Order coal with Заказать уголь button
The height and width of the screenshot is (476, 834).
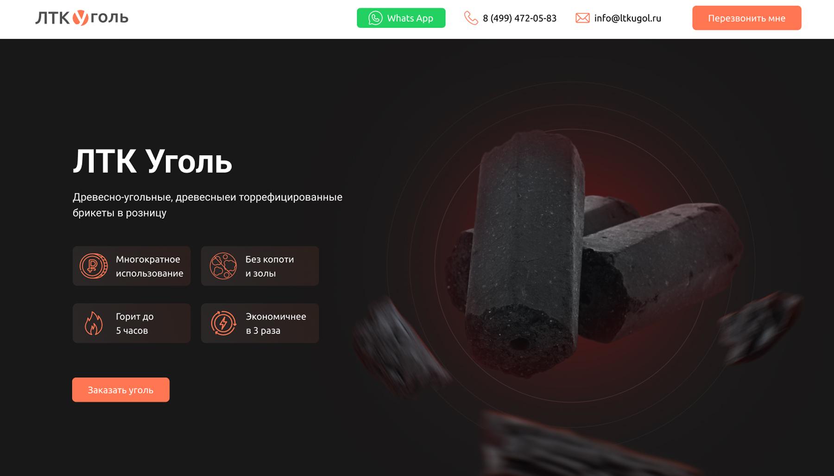[x=121, y=390]
